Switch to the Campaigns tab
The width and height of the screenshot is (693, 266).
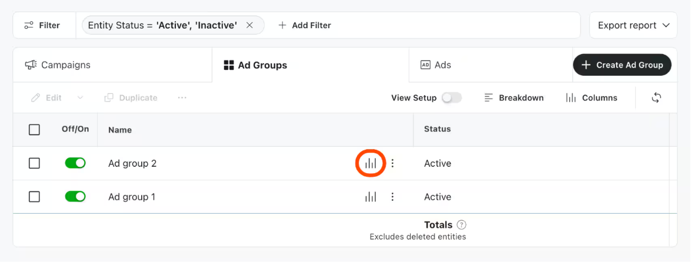[58, 65]
